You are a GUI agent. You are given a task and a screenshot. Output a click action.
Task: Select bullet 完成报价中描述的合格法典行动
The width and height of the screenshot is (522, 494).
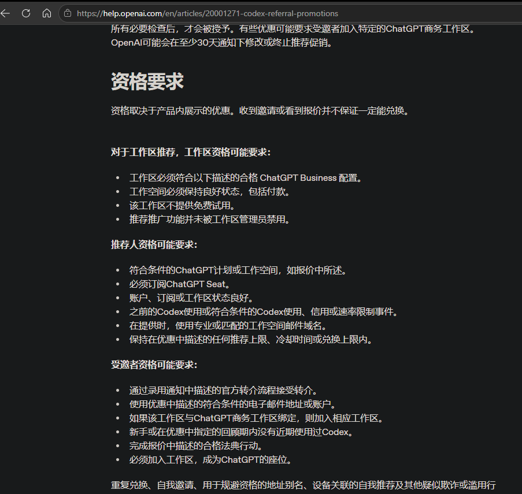tap(196, 446)
